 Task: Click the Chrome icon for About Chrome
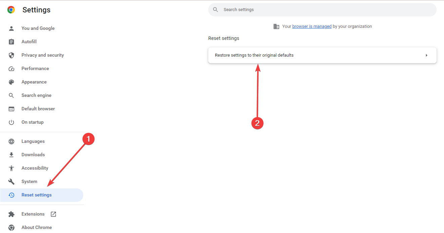coord(11,227)
